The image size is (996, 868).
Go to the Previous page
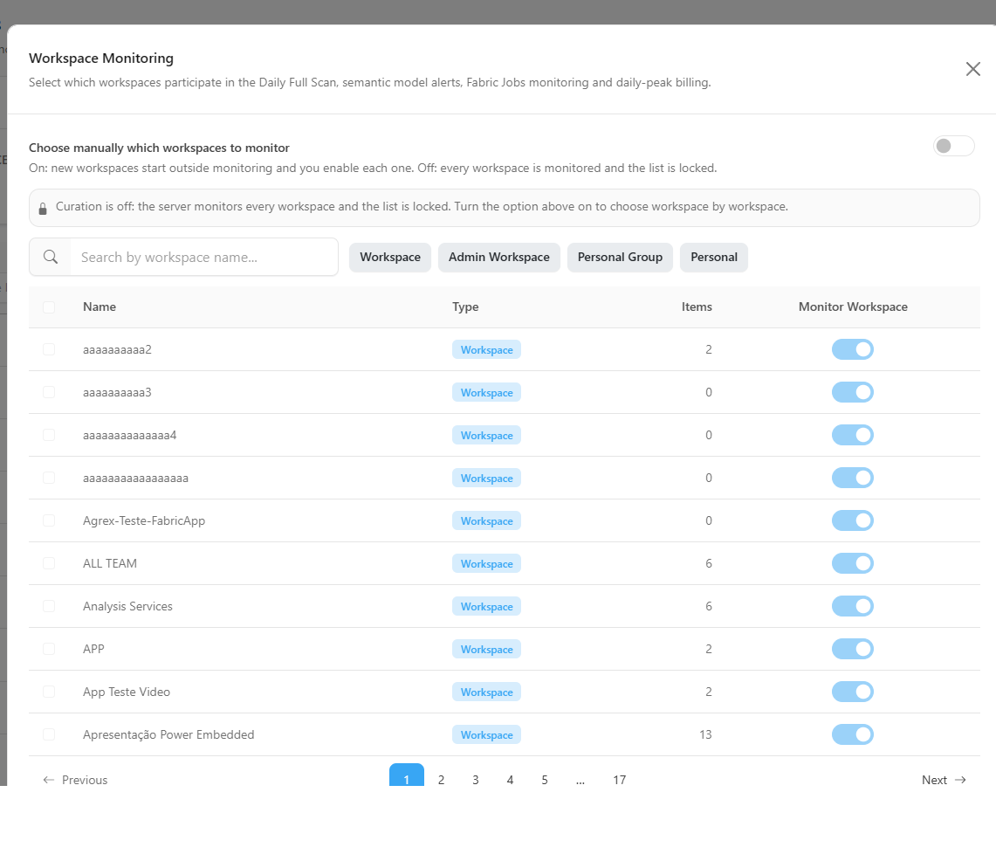tap(75, 780)
